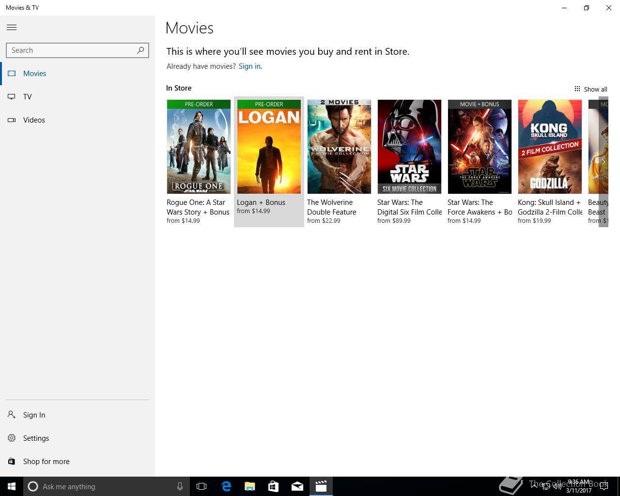The width and height of the screenshot is (620, 496).
Task: Open Action Center notification icon
Action: (x=604, y=487)
